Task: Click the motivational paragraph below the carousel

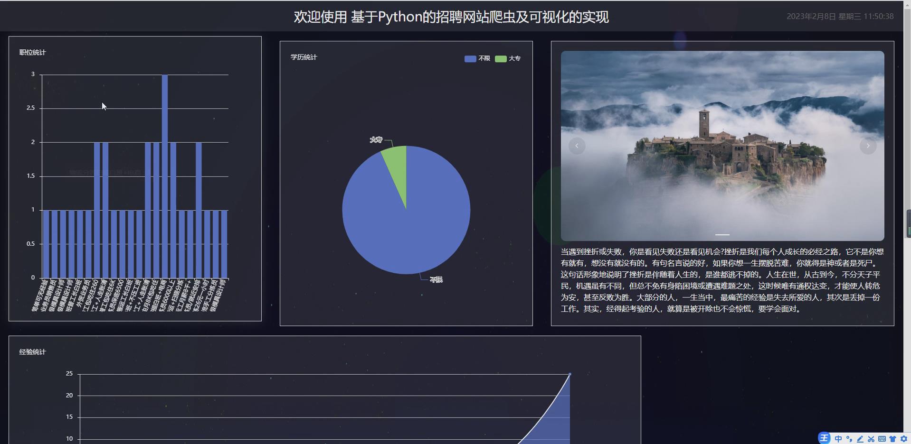Action: pos(722,280)
